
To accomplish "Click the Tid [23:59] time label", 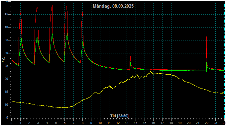I will coord(119,116).
